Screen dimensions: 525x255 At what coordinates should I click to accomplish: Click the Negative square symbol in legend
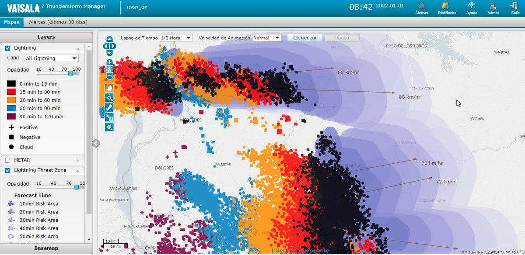11,137
